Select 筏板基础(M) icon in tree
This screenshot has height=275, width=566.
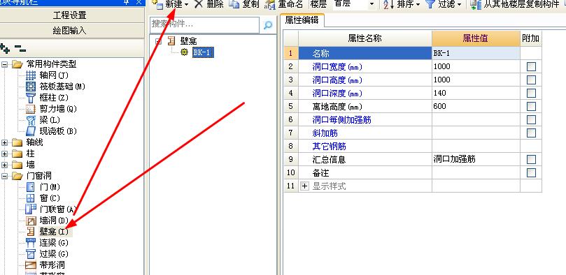(x=31, y=87)
